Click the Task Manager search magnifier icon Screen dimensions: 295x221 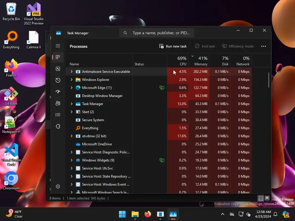click(125, 33)
